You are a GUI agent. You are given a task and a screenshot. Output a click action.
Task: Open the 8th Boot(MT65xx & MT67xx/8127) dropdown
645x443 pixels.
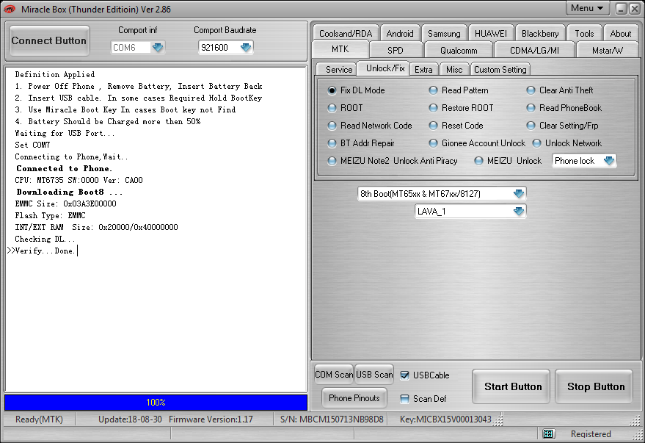[x=518, y=193]
